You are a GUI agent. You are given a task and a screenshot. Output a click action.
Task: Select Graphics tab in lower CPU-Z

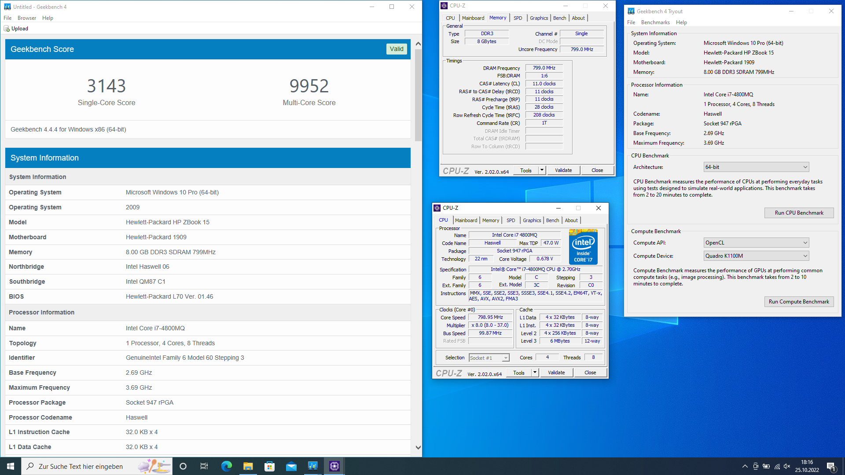coord(532,220)
